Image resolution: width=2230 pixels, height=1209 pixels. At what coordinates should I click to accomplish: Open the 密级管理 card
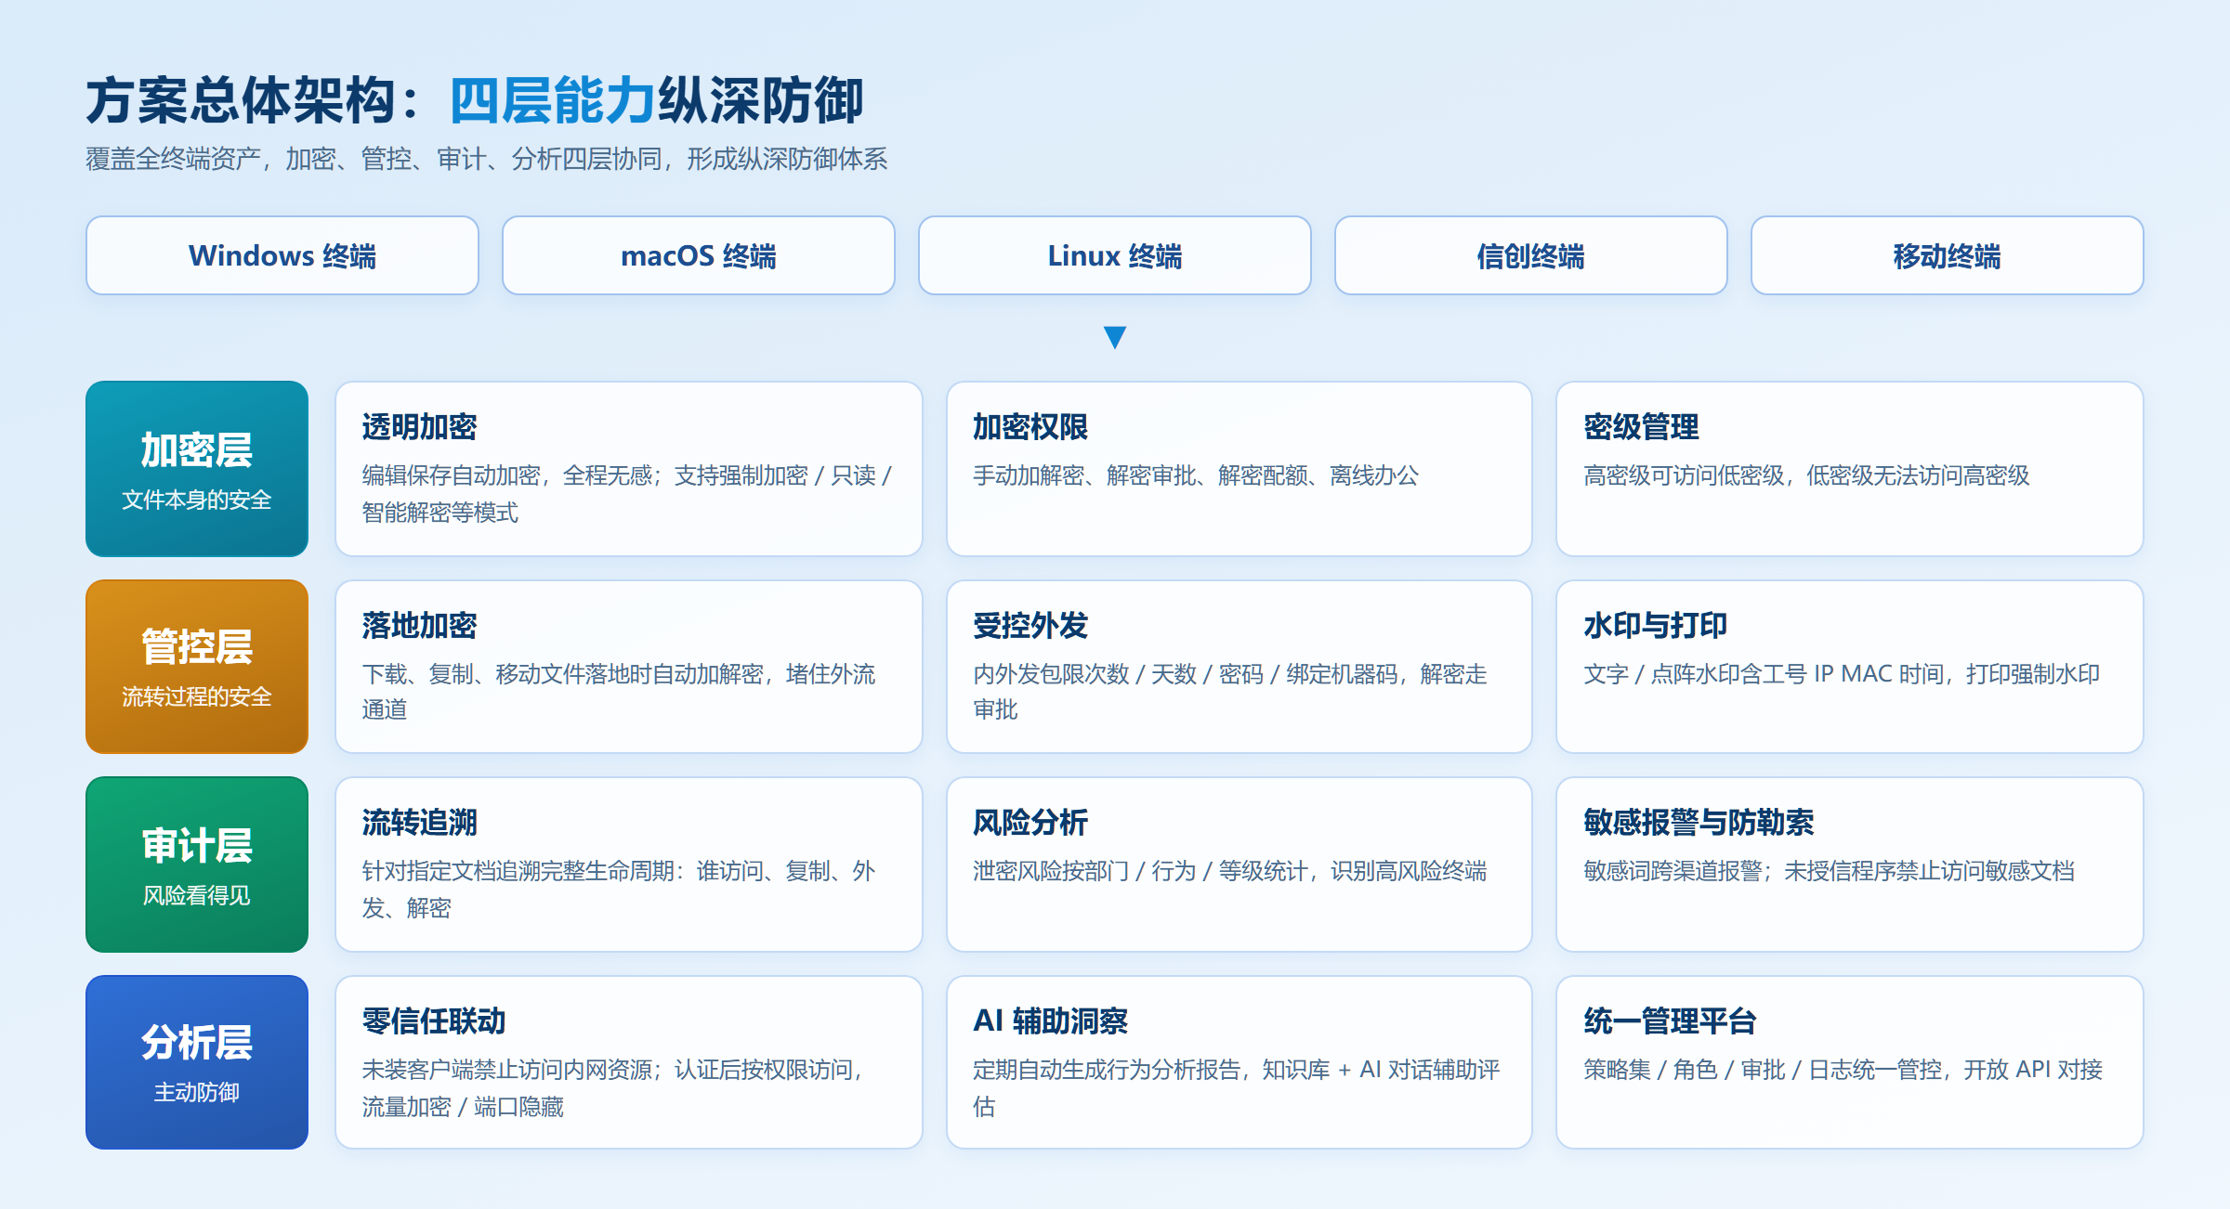(1850, 469)
